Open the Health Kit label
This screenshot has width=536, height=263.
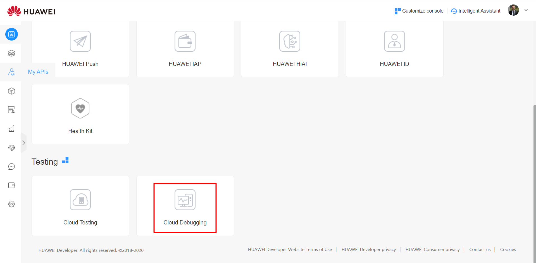click(80, 131)
